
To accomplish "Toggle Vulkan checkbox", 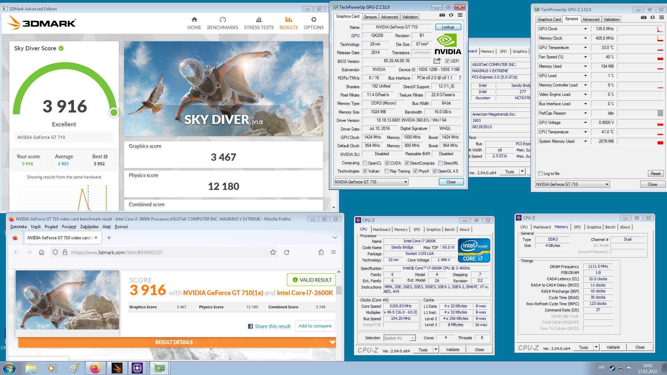I will 365,171.
